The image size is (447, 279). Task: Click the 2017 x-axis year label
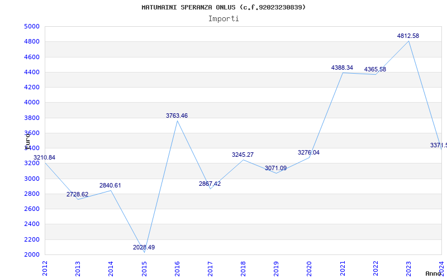pyautogui.click(x=210, y=269)
